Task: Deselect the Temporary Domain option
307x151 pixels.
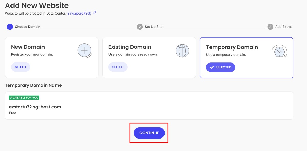Action: click(x=221, y=67)
